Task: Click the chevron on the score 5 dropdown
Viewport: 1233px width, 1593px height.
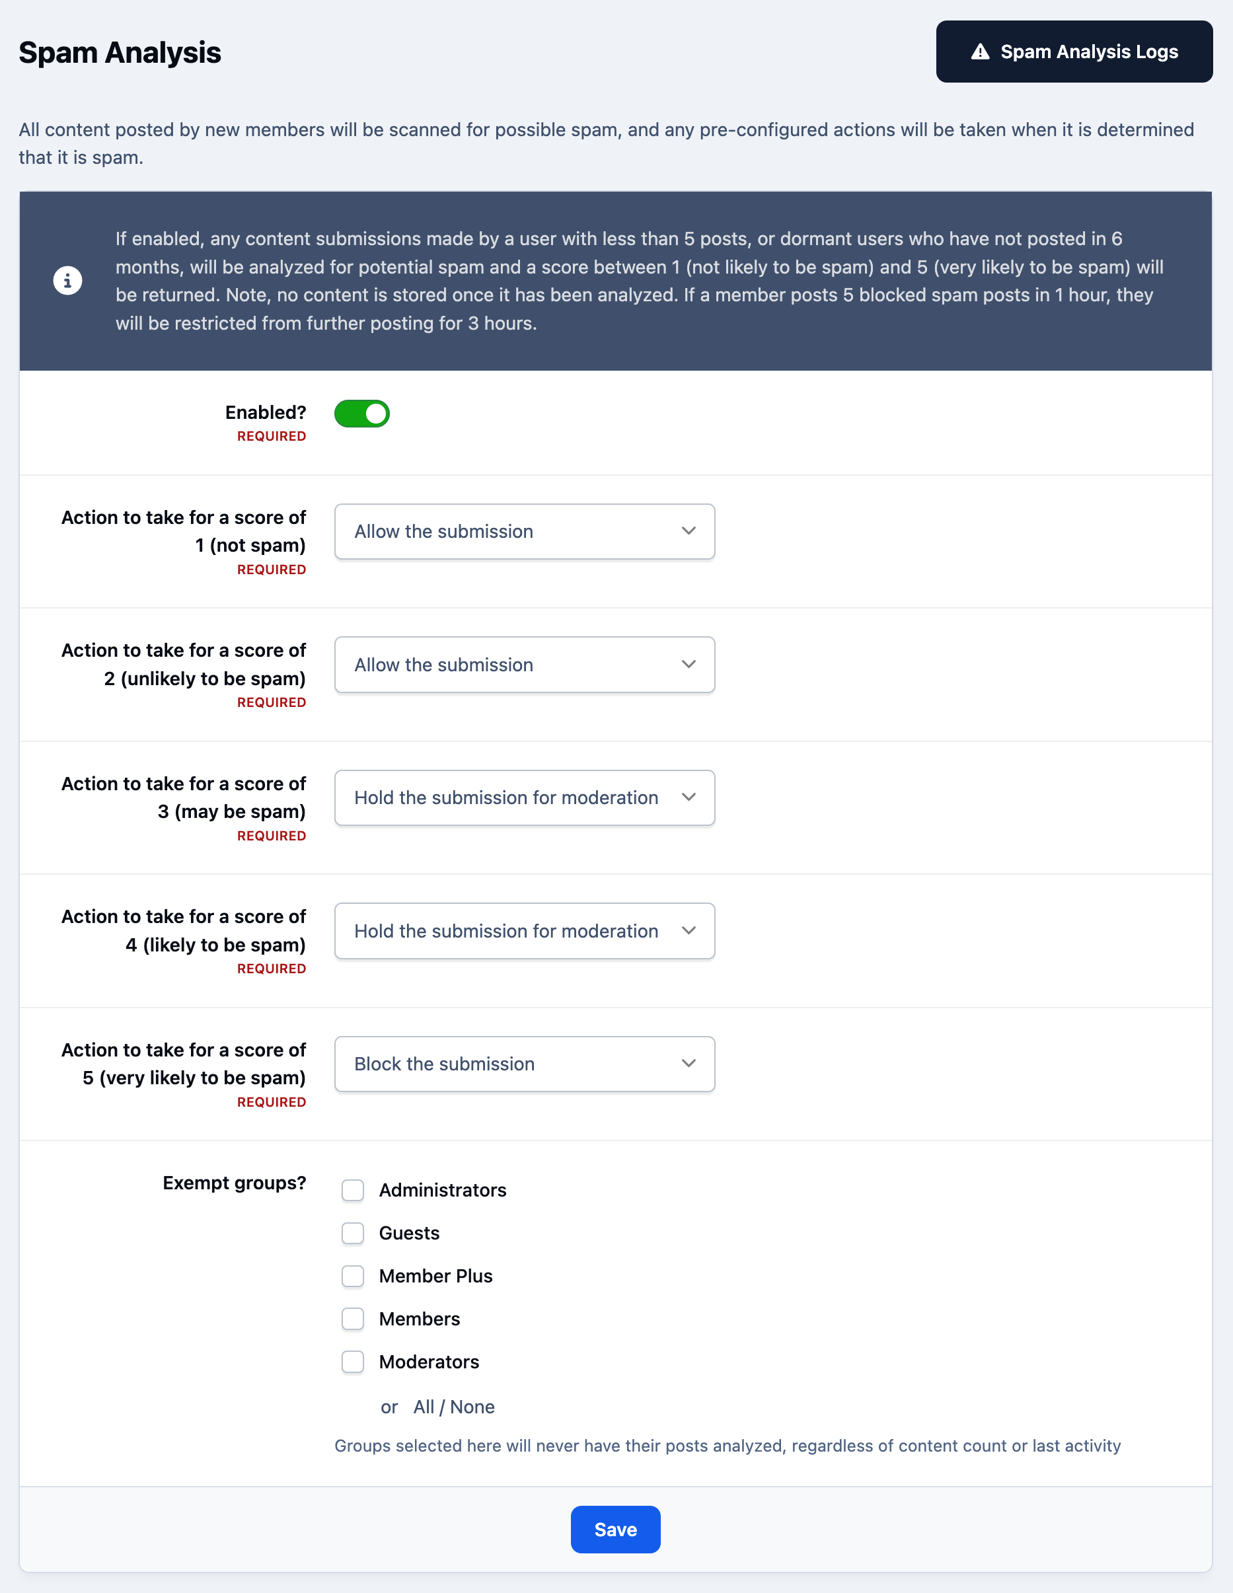Action: pos(688,1064)
